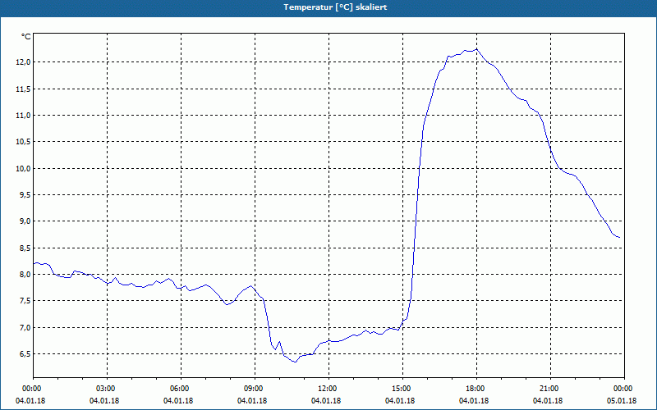Click the '7,0' y-axis value

(25, 327)
